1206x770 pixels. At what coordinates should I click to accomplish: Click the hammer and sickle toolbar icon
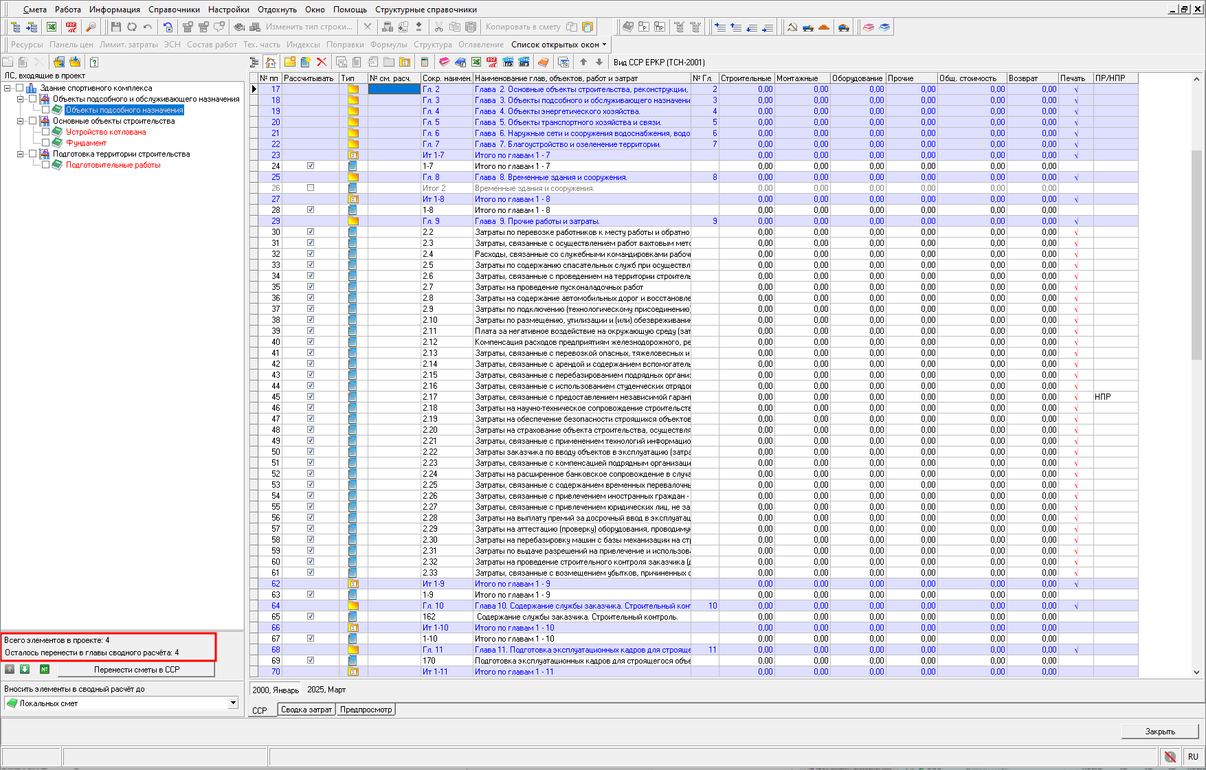[792, 27]
